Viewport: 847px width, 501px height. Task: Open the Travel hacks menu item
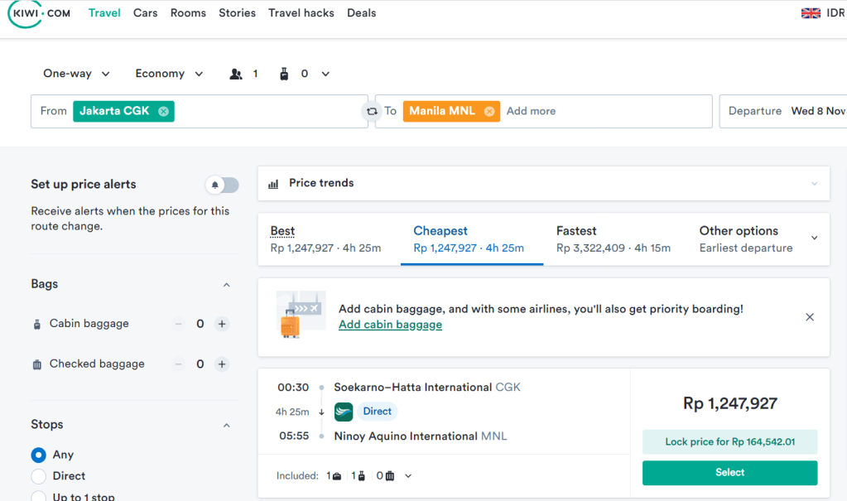tap(301, 13)
